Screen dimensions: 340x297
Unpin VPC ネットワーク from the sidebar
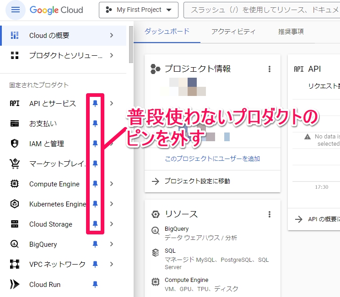[x=95, y=264]
